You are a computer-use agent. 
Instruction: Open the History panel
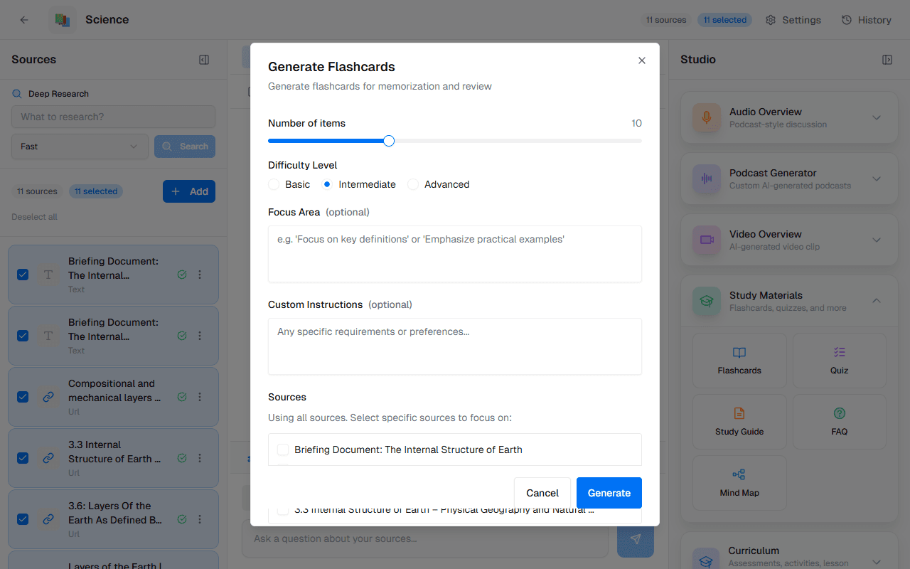tap(866, 20)
